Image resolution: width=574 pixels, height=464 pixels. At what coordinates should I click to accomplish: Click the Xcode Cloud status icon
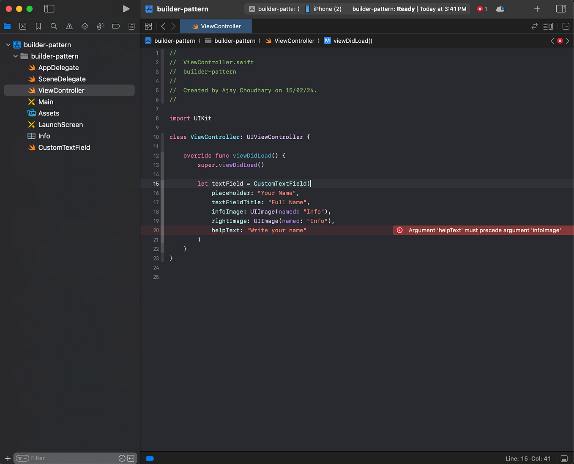500,9
